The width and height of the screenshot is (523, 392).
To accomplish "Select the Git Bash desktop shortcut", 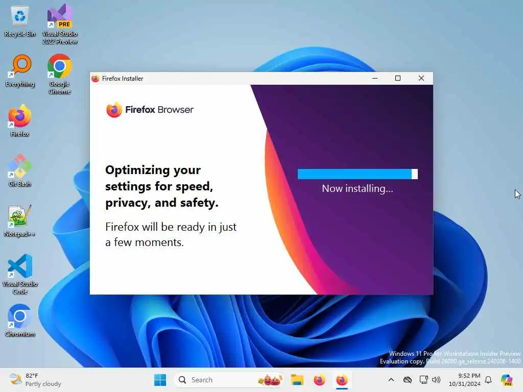I will click(x=20, y=170).
